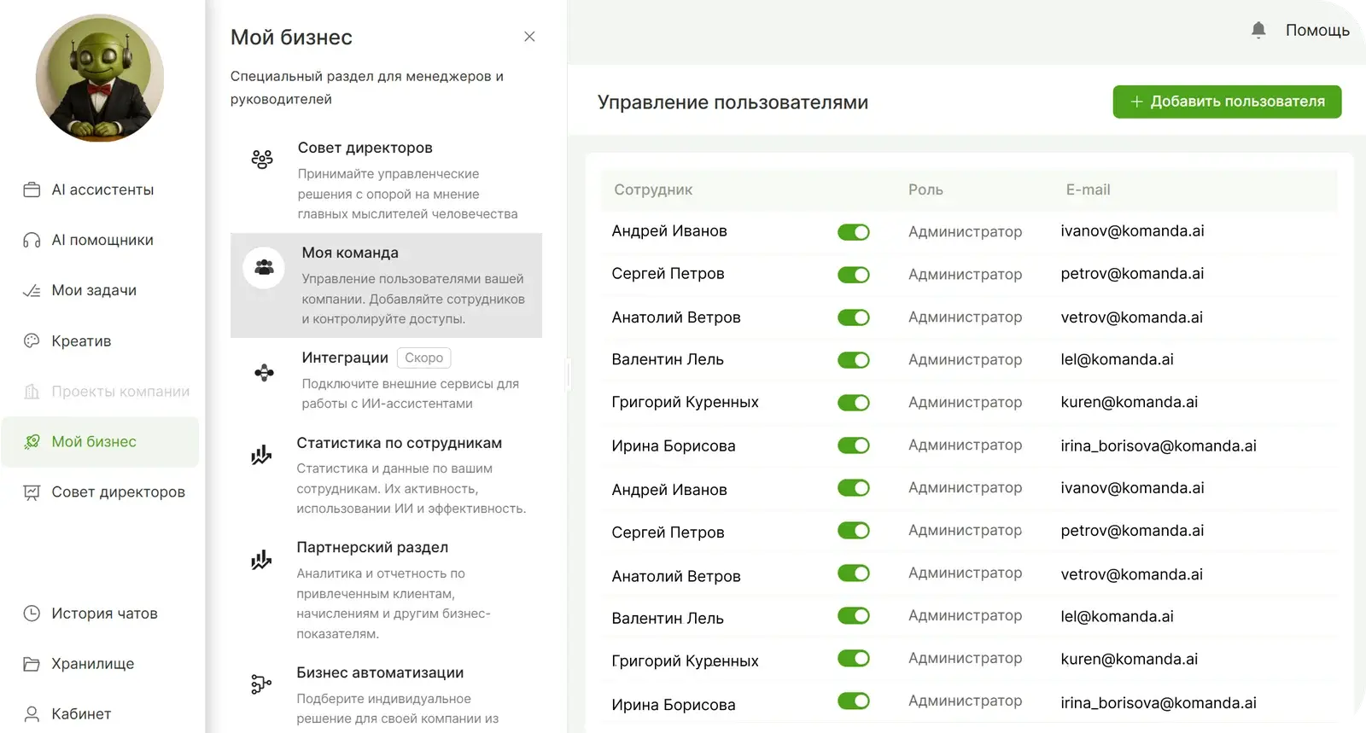Click the Креатив palette icon

coord(32,340)
